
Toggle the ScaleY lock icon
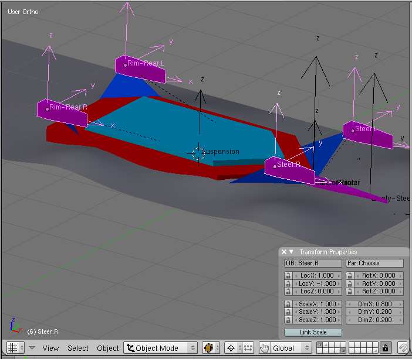click(288, 312)
